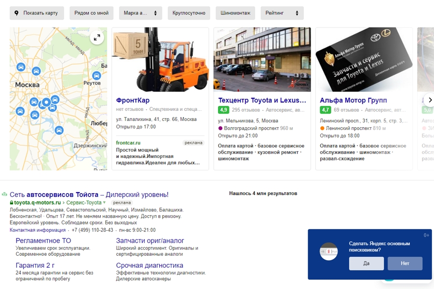
Task: Click car service map pin near Реутов
Action: [x=96, y=76]
